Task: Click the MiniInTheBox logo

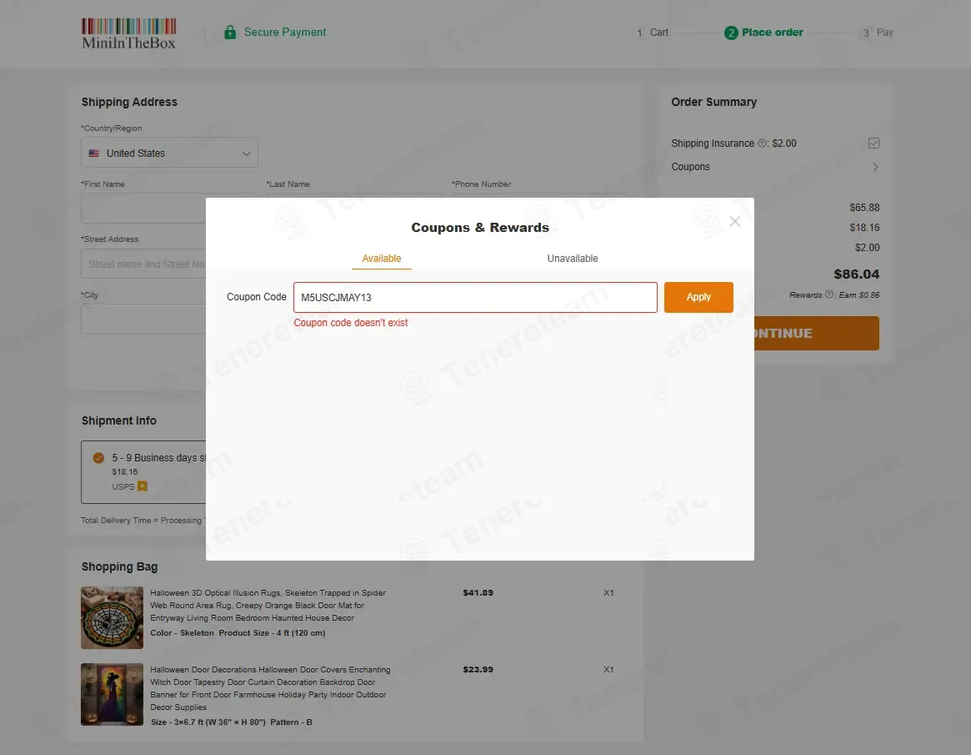Action: [x=129, y=33]
